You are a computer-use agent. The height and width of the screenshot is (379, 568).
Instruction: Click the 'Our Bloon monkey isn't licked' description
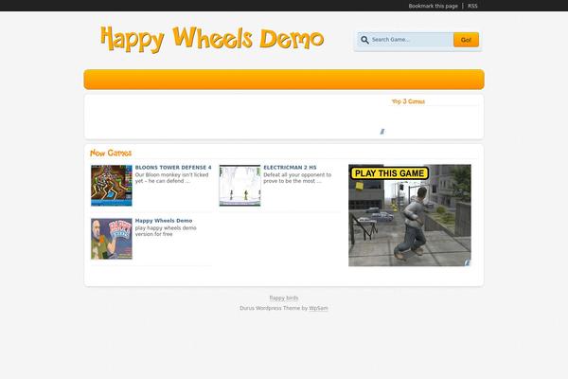[171, 178]
